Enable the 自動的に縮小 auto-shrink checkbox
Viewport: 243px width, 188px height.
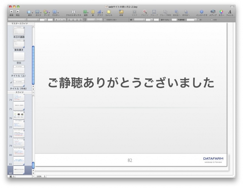(x=105, y=20)
